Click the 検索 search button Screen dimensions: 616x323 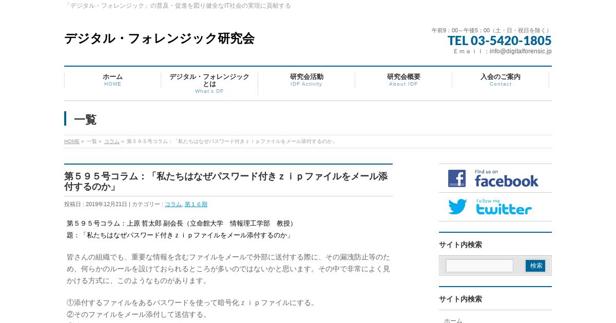point(535,266)
